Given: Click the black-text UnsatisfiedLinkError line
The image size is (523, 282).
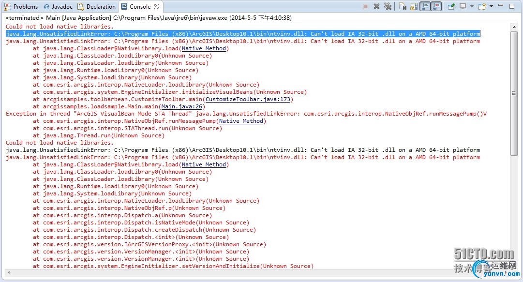Looking at the screenshot, I should click(243, 150).
